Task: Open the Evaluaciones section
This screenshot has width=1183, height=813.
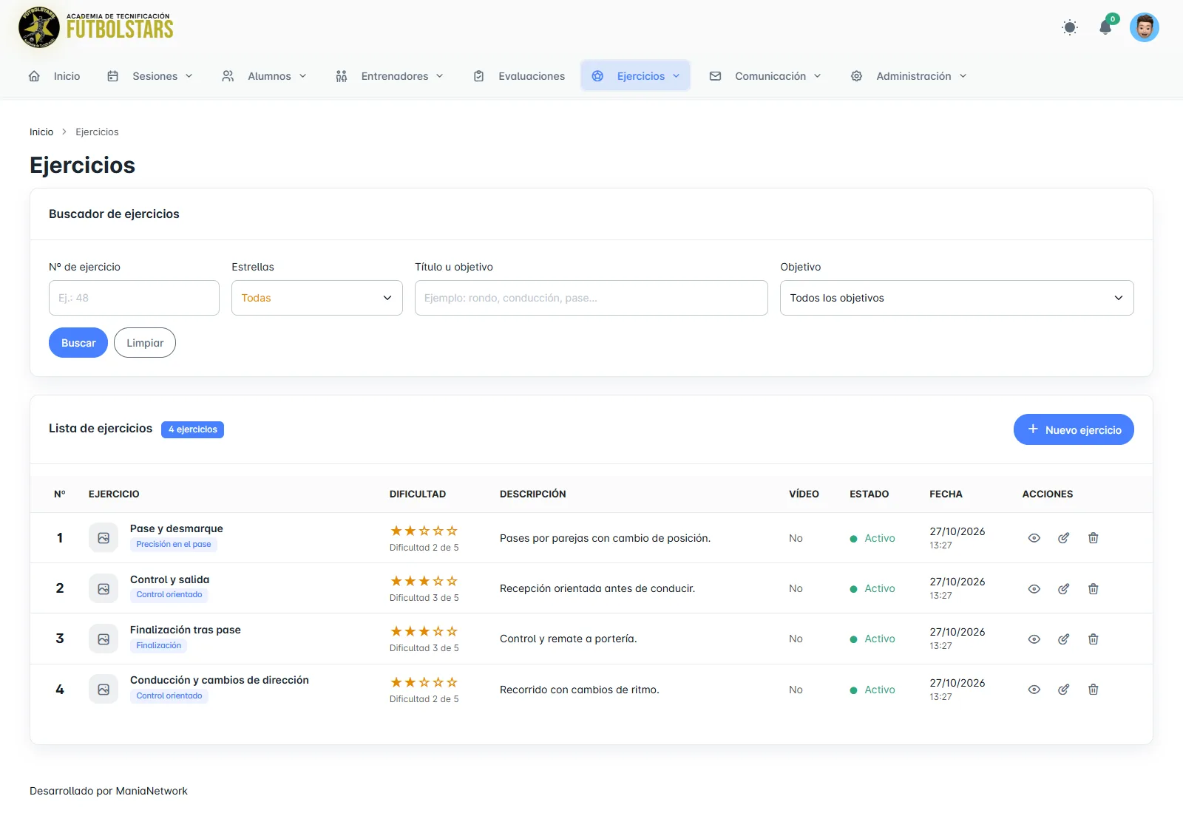Action: pos(519,76)
